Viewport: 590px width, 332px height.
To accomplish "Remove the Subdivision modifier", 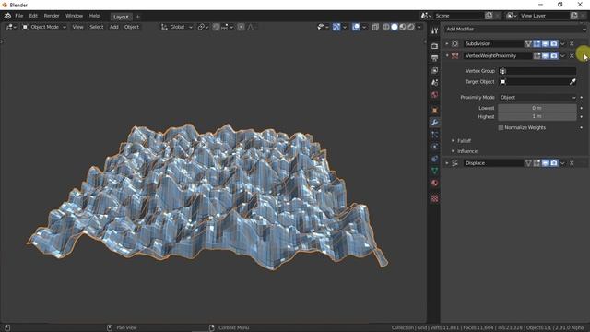I will click(x=572, y=43).
